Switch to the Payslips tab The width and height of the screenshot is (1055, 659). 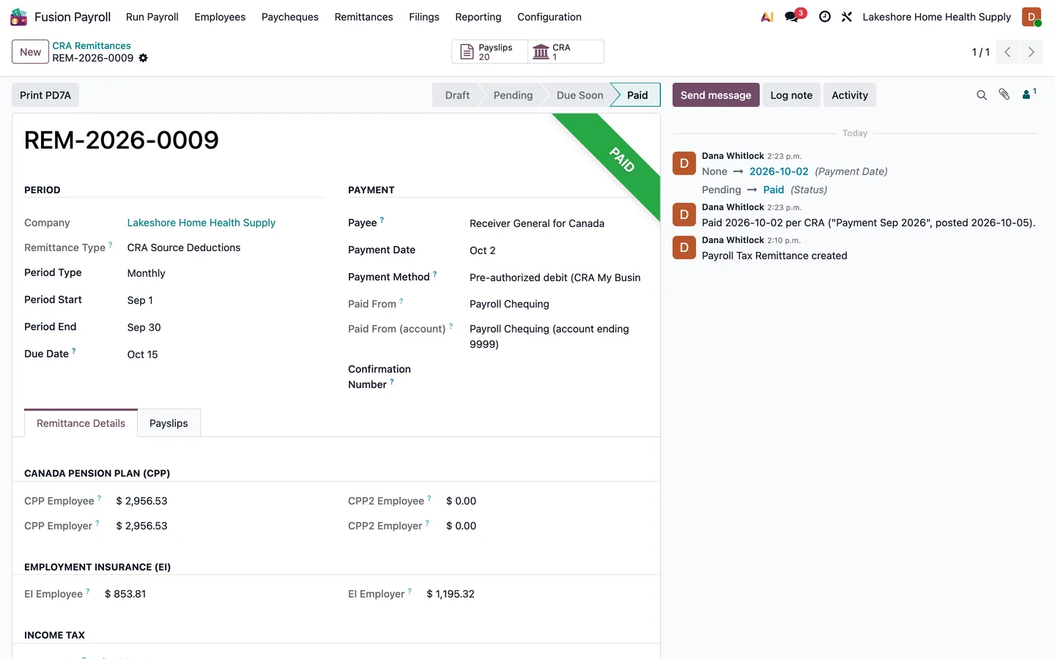[169, 423]
